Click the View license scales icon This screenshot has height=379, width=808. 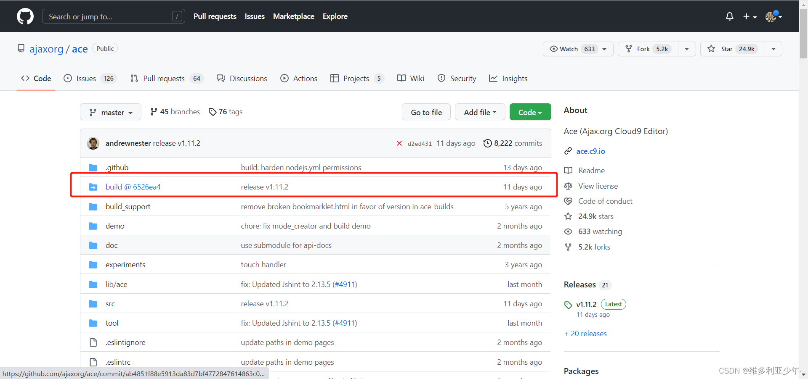pos(568,186)
